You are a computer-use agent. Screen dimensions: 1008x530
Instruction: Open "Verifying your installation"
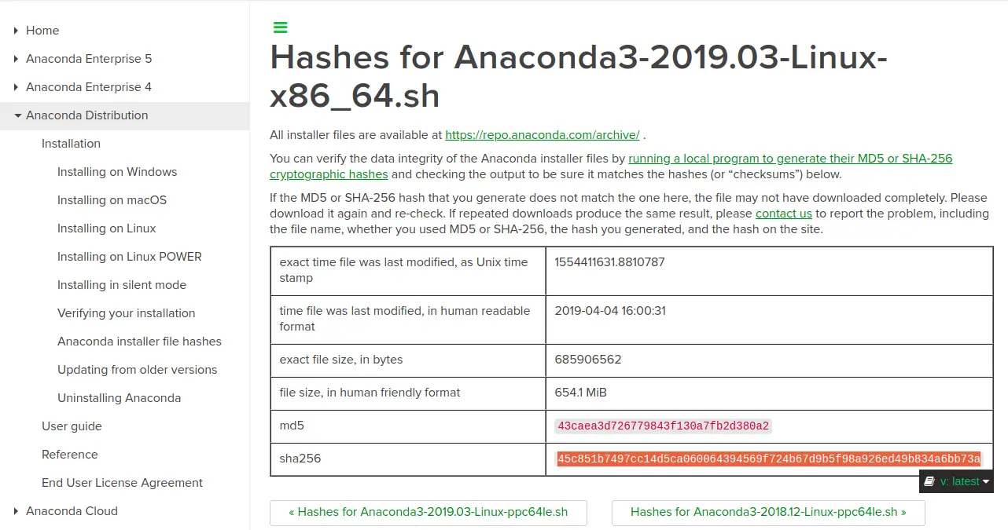[126, 313]
